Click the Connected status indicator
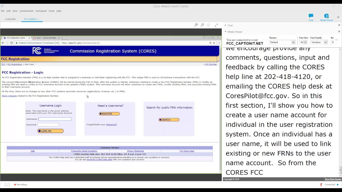This screenshot has height=192, width=342. point(331,185)
